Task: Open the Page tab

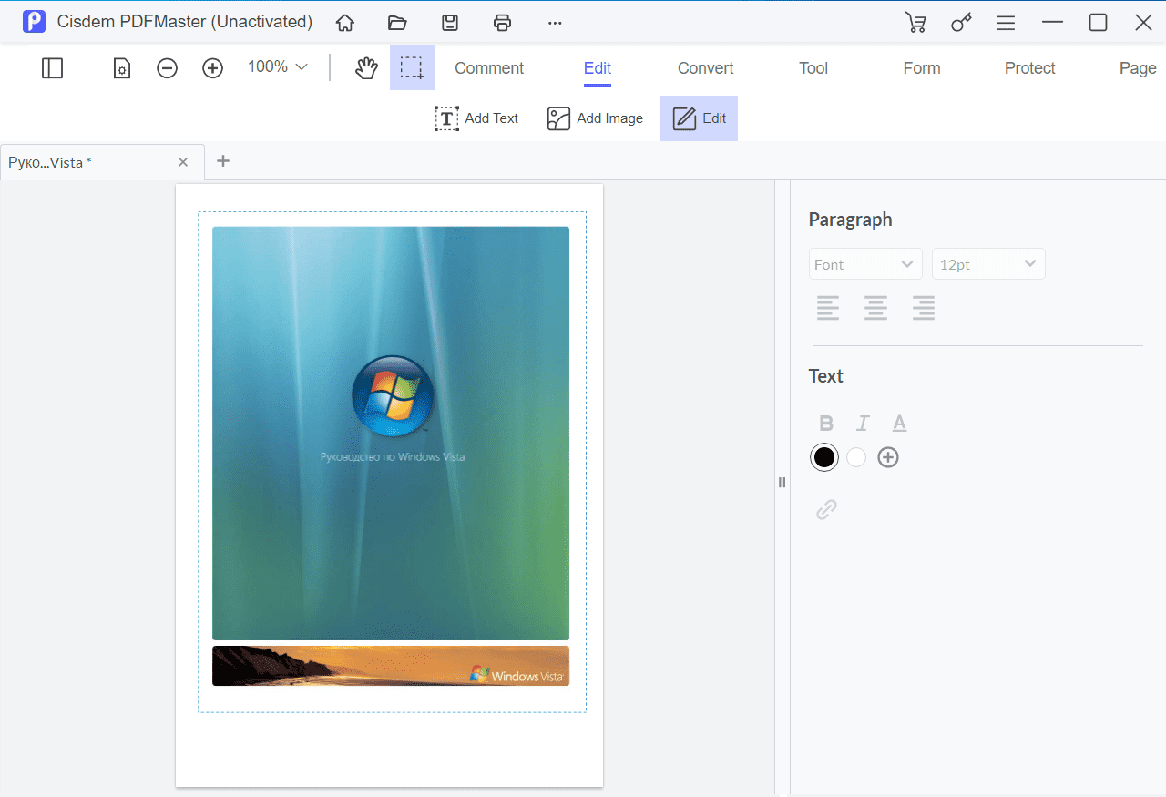Action: click(x=1138, y=68)
